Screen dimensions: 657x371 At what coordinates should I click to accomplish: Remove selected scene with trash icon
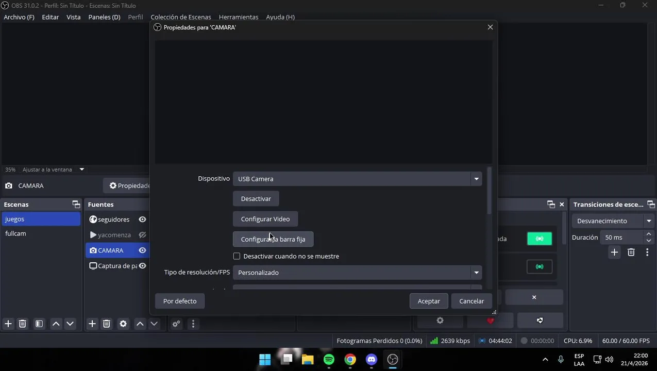coord(23,324)
